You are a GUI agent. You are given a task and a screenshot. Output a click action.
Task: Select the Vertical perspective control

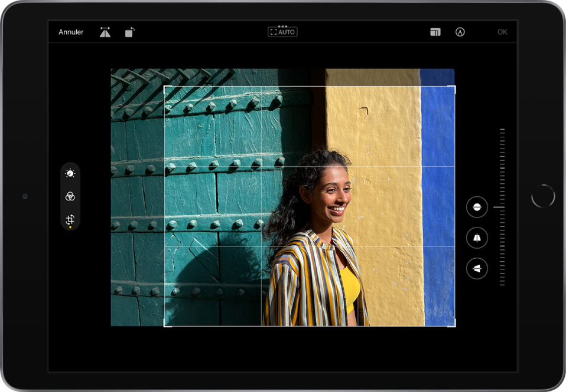click(476, 238)
